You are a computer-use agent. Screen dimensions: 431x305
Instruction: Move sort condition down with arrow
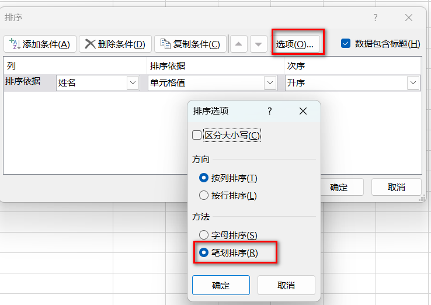259,44
